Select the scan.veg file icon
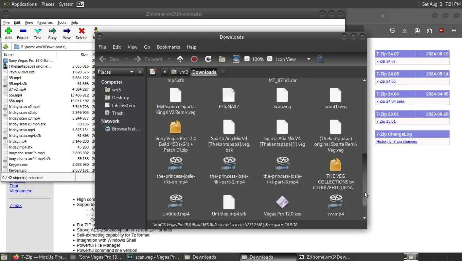 pyautogui.click(x=282, y=95)
